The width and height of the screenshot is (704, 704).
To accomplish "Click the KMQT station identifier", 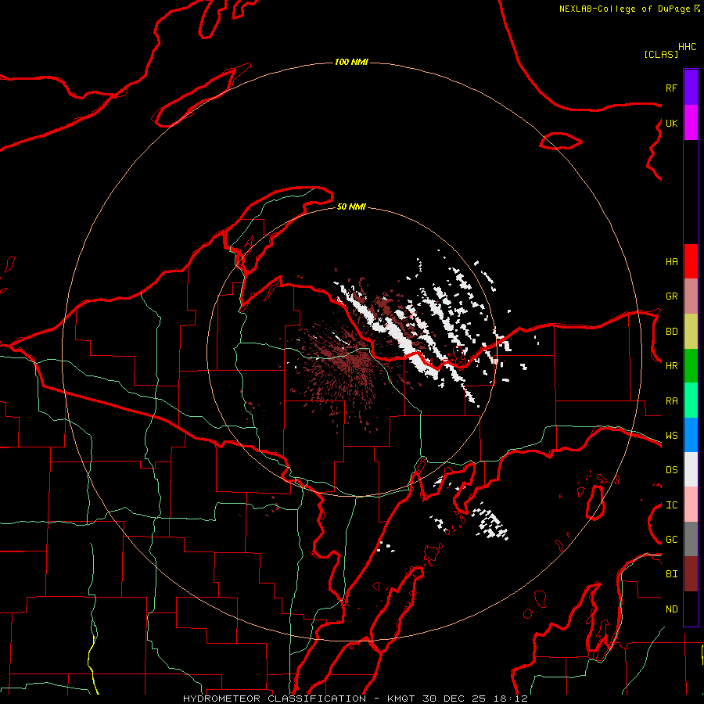I will [401, 699].
